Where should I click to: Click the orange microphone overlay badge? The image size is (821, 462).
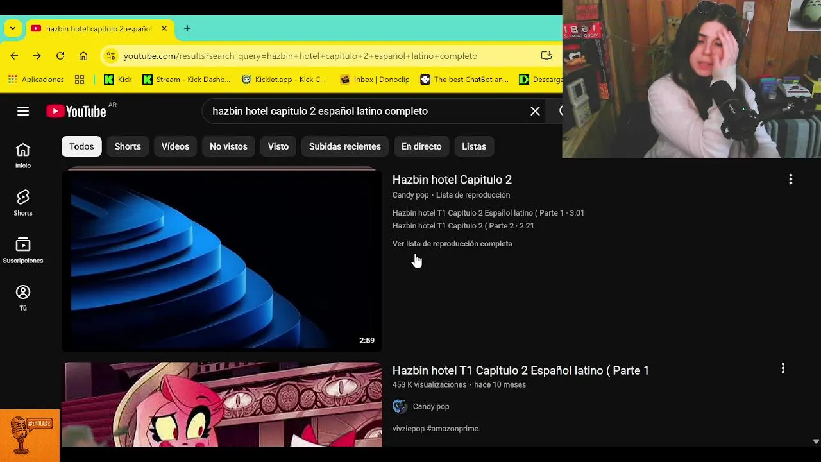pos(30,436)
